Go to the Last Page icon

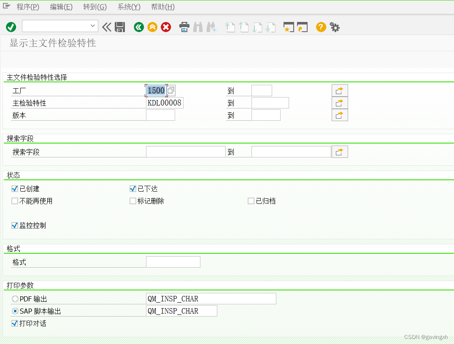pyautogui.click(x=271, y=27)
